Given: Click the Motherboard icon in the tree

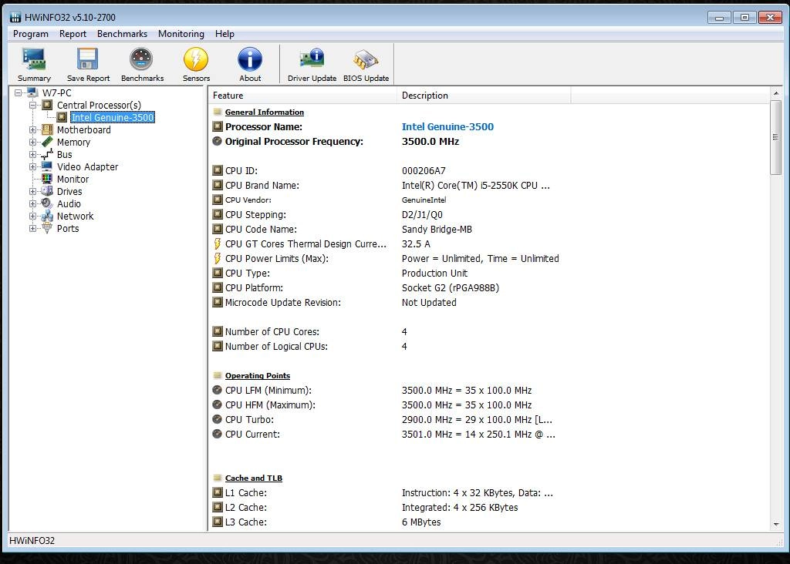Looking at the screenshot, I should [x=47, y=129].
